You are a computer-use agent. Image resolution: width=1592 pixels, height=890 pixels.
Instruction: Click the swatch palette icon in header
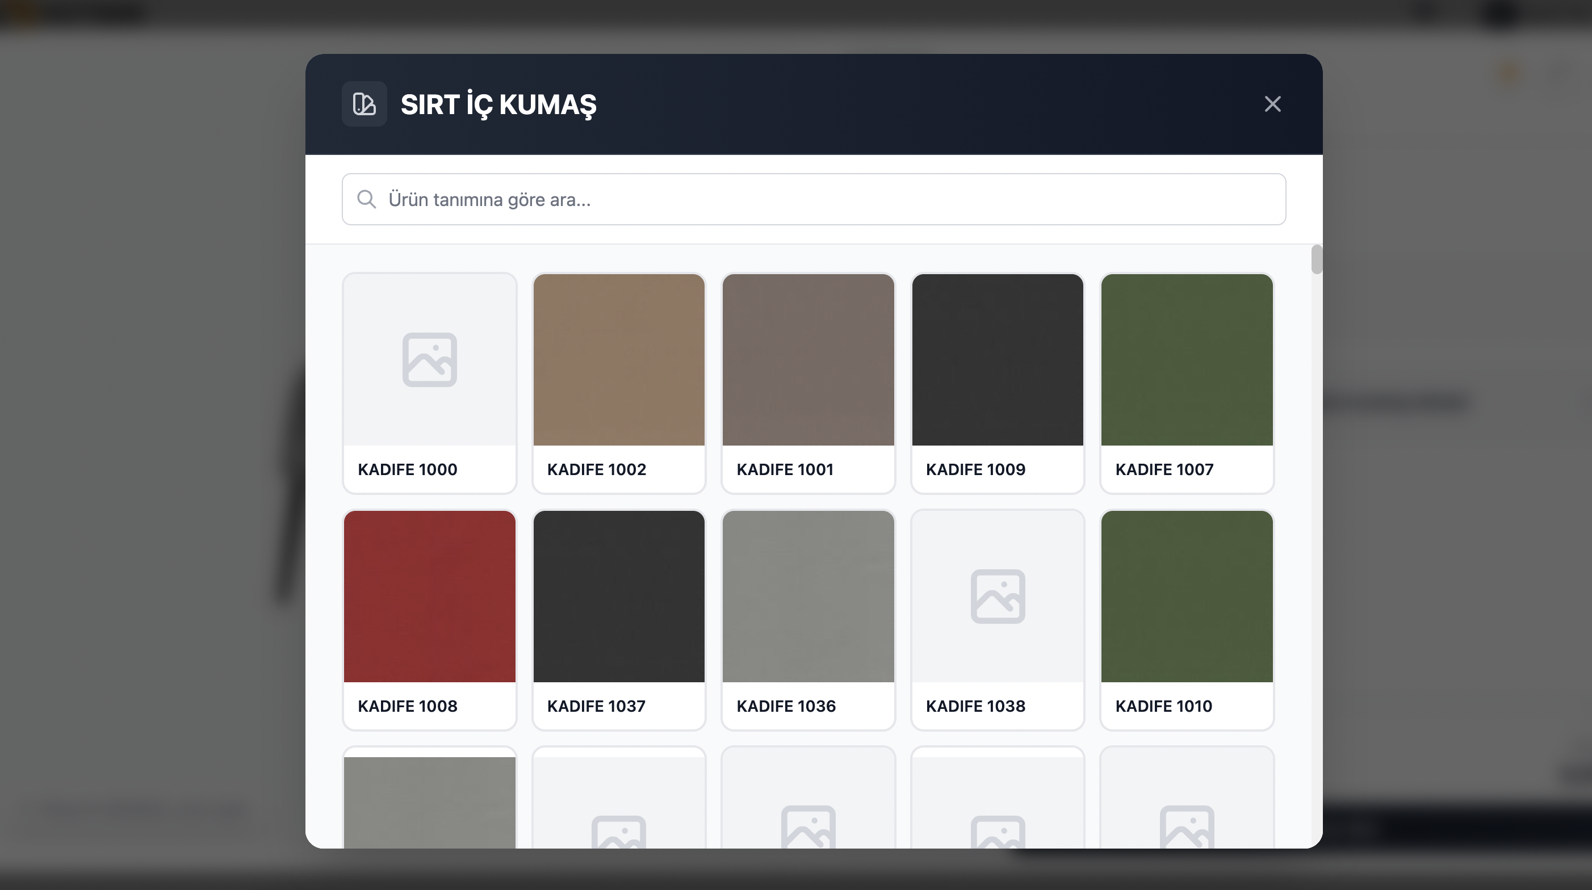pos(364,104)
